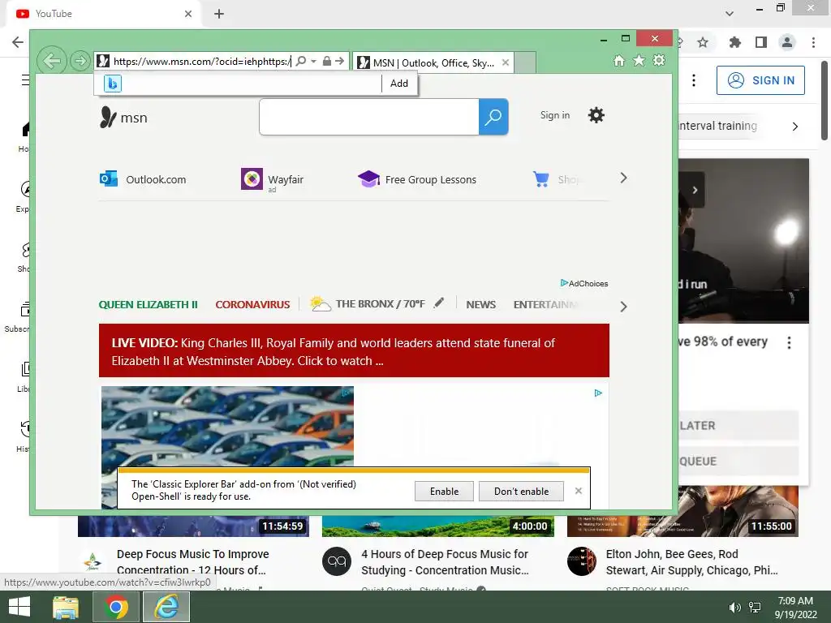The image size is (831, 623).
Task: Open the Chrome three-dot menu
Action: [813, 42]
